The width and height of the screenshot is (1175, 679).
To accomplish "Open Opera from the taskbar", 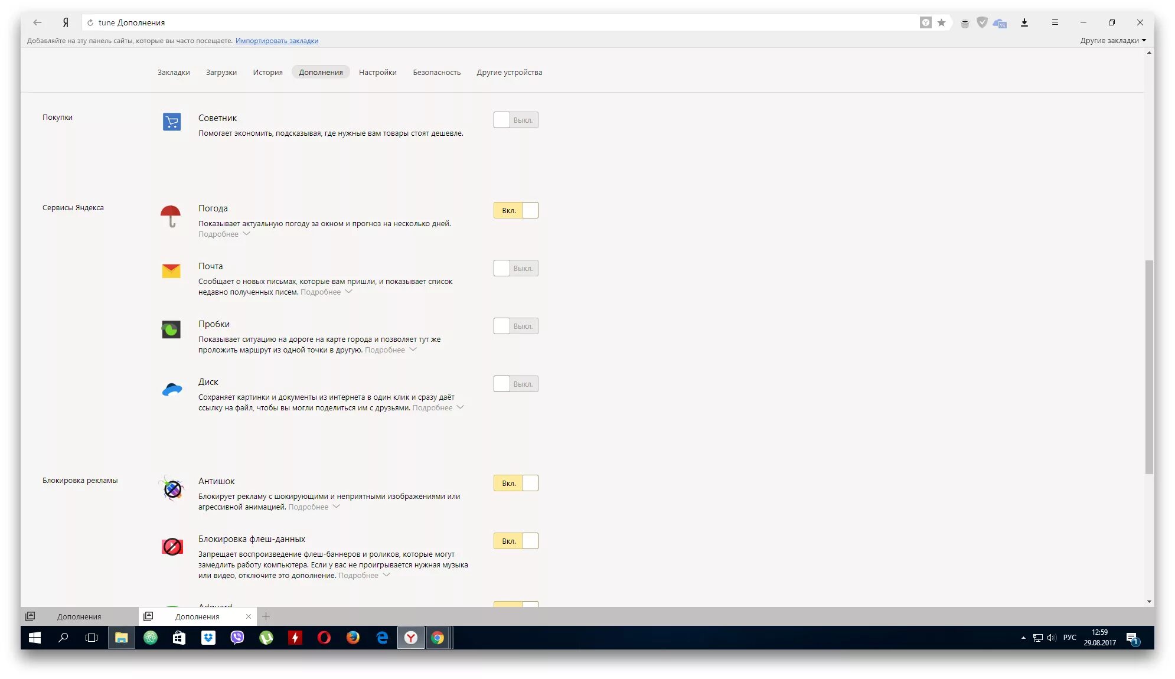I will click(x=324, y=638).
